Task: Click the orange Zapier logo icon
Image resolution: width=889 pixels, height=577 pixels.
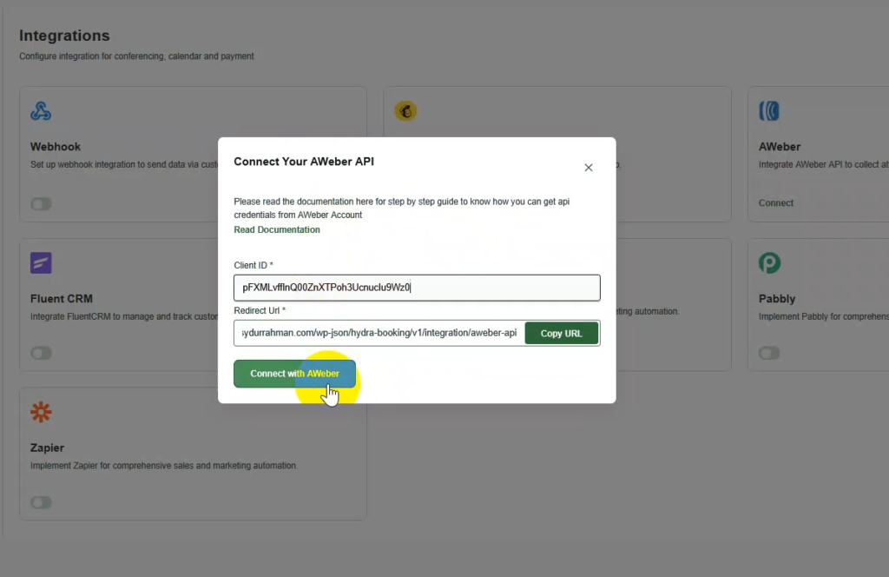Action: (x=41, y=412)
